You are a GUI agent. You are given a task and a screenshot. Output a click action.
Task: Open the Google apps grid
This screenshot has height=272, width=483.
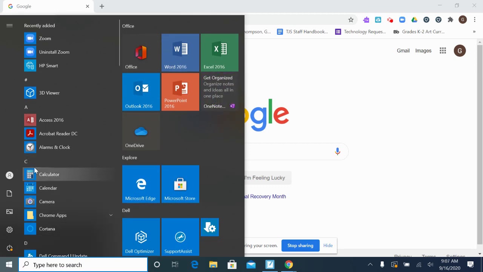[443, 51]
